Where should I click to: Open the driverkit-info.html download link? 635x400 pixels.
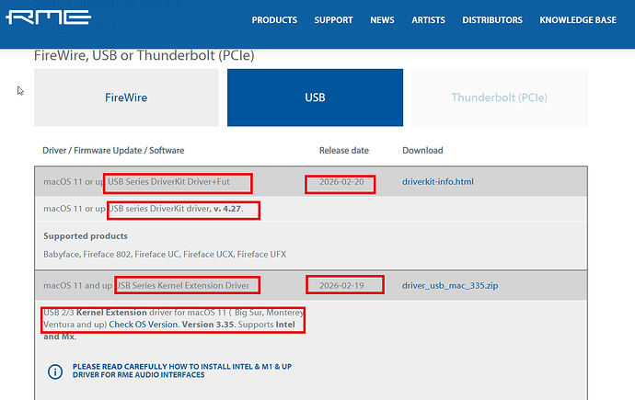click(x=438, y=182)
